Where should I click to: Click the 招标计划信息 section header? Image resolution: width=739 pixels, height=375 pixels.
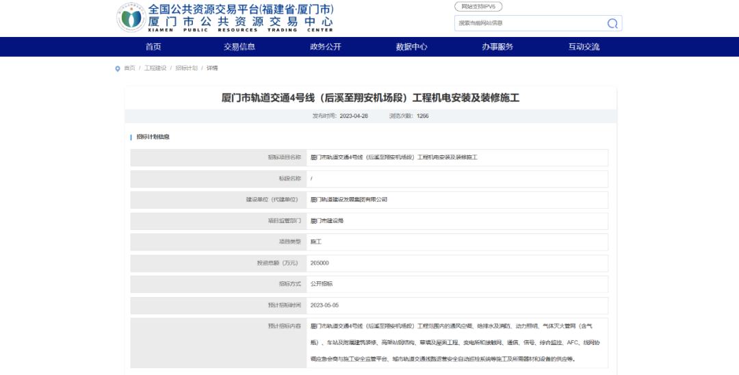pos(153,137)
